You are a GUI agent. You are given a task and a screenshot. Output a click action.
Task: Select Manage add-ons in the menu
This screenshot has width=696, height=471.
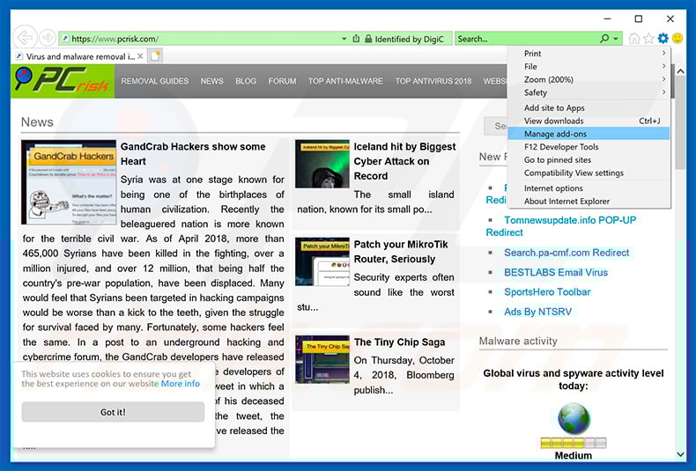(x=589, y=134)
